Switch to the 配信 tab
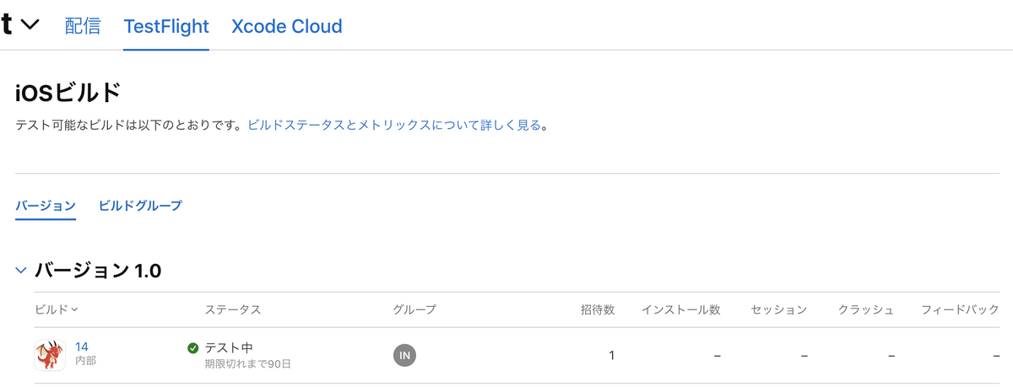The image size is (1013, 387). (83, 26)
